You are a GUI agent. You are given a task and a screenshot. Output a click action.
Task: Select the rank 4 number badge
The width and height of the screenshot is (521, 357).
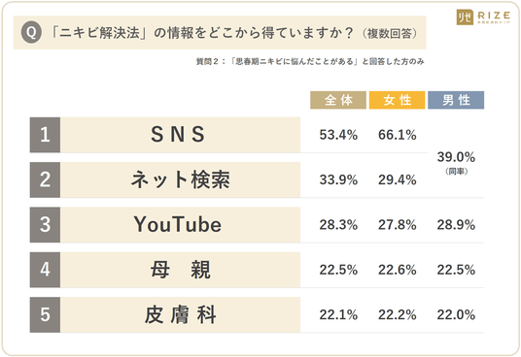tap(45, 270)
